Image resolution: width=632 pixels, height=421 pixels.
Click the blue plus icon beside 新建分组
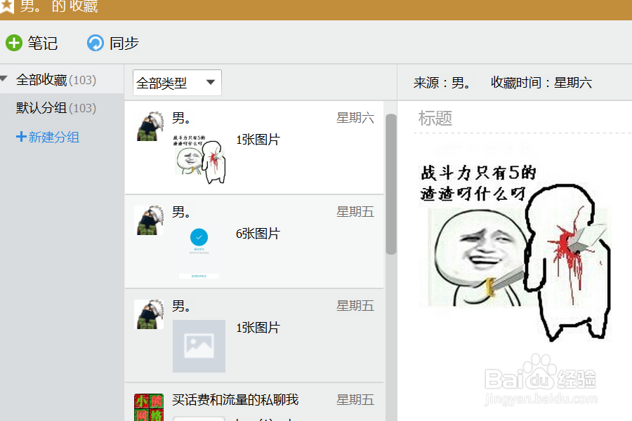21,137
